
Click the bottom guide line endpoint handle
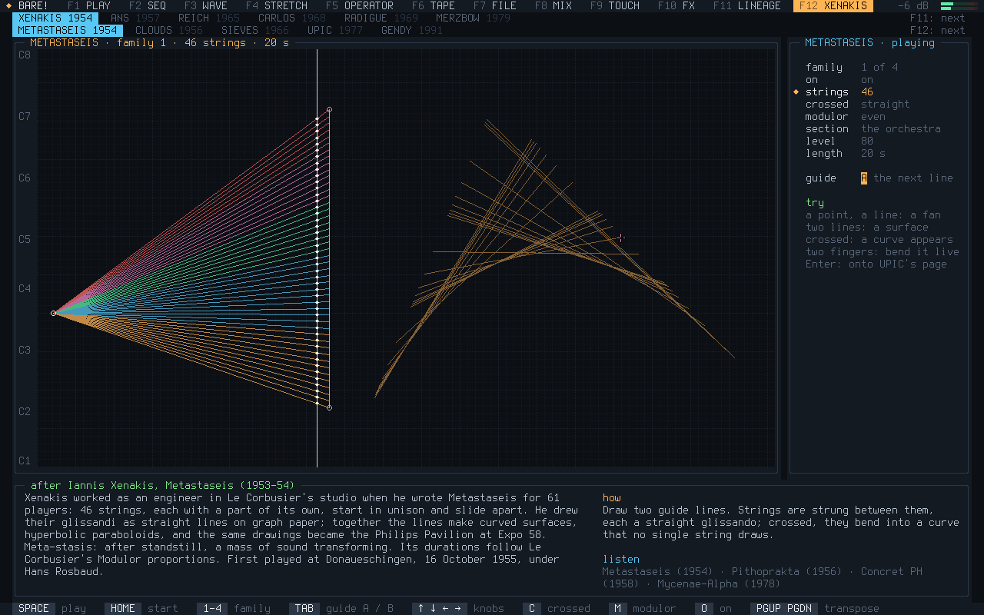[x=329, y=407]
